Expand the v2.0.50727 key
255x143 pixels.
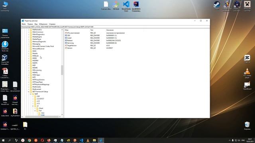coord(33,99)
